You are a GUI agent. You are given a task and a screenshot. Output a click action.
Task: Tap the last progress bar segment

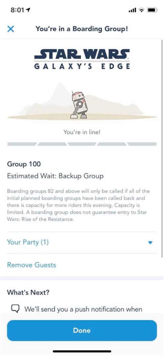coord(142,144)
